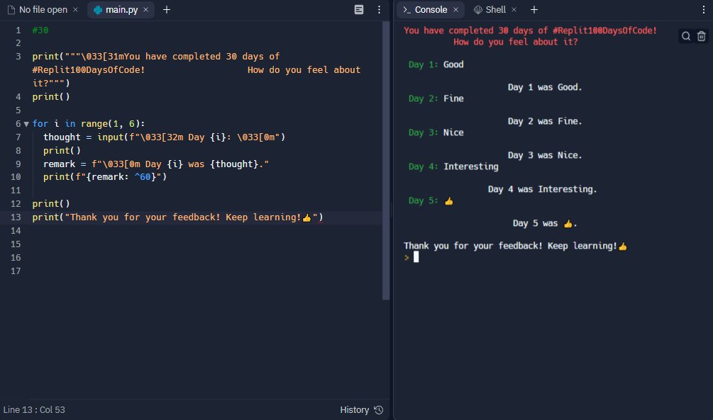Clear the console with trash icon
The width and height of the screenshot is (713, 420).
[701, 36]
